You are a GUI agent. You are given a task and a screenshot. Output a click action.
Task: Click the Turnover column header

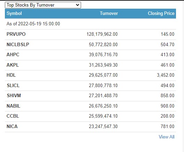point(109,13)
